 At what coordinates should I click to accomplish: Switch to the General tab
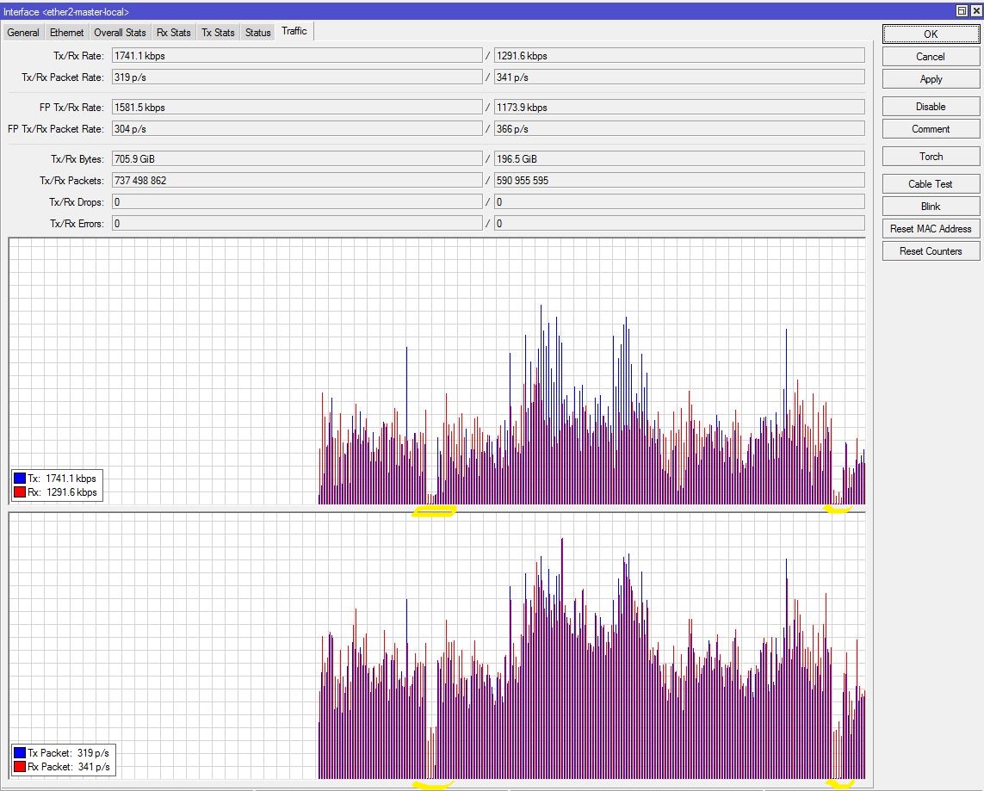[x=23, y=33]
